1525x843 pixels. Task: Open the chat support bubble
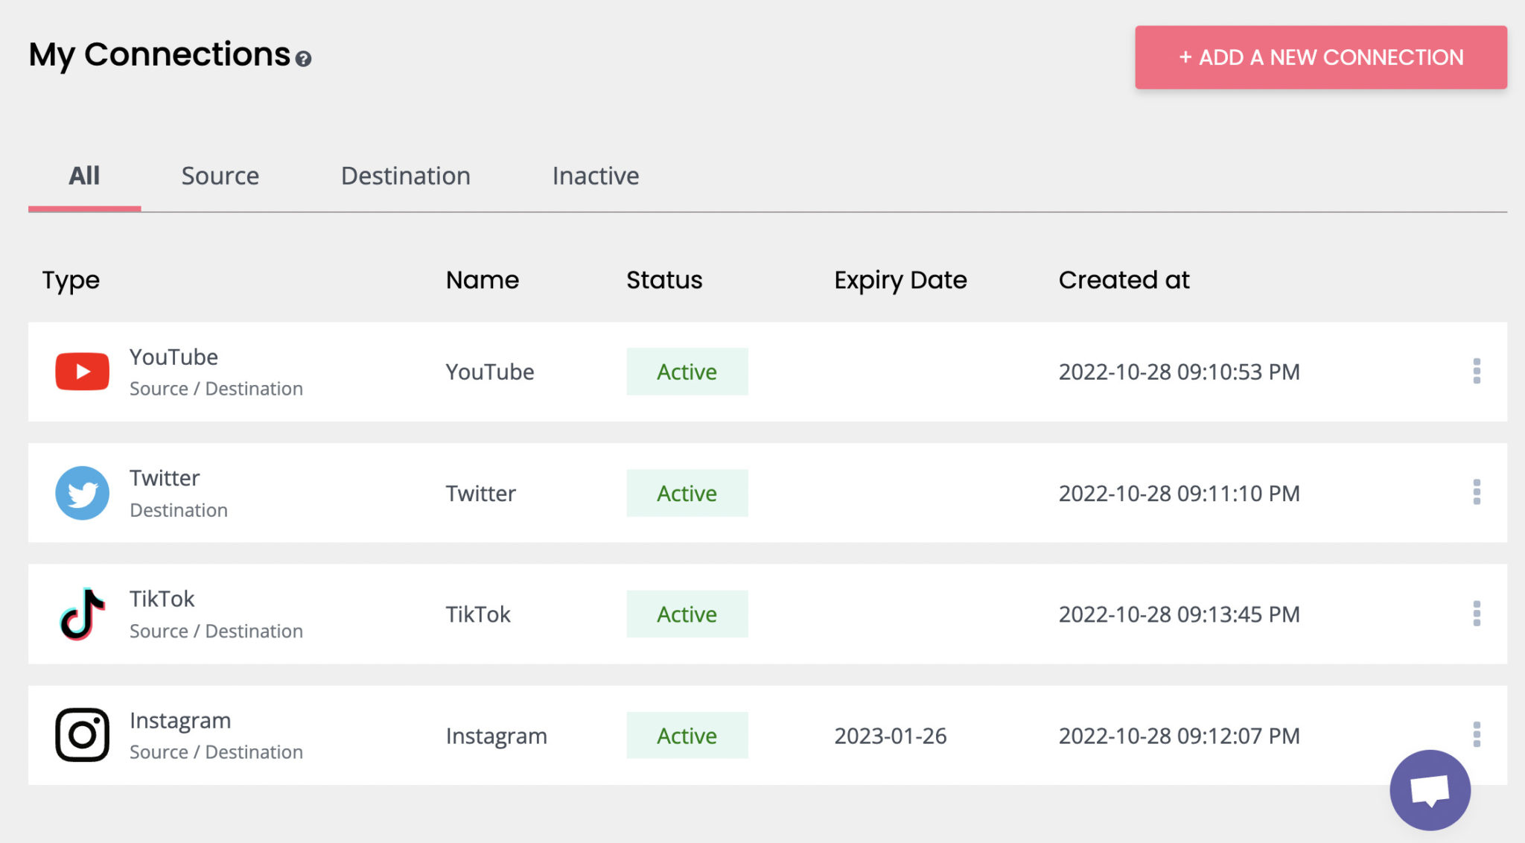pyautogui.click(x=1428, y=789)
